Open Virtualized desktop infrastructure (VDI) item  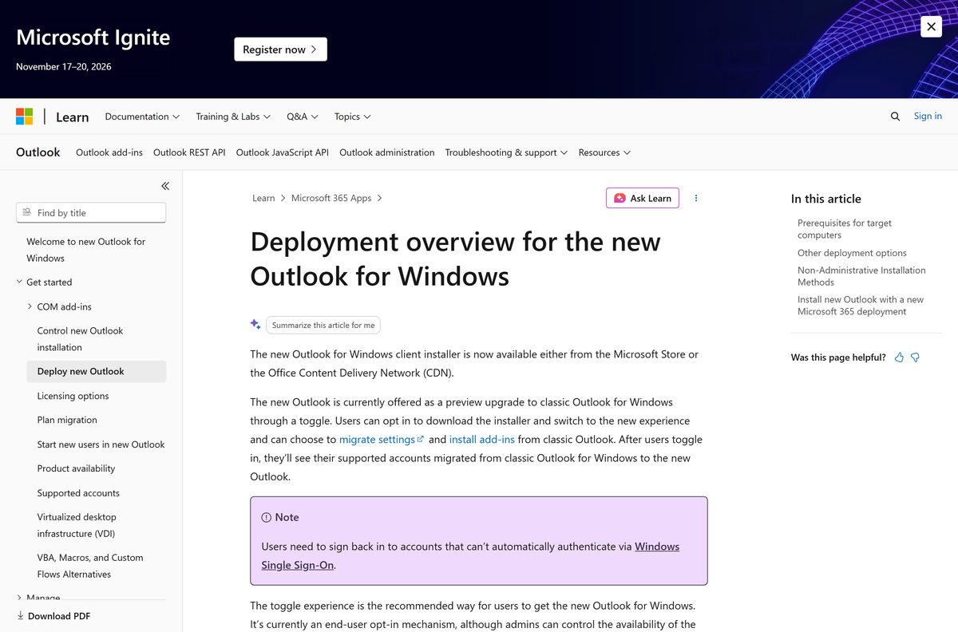(77, 525)
